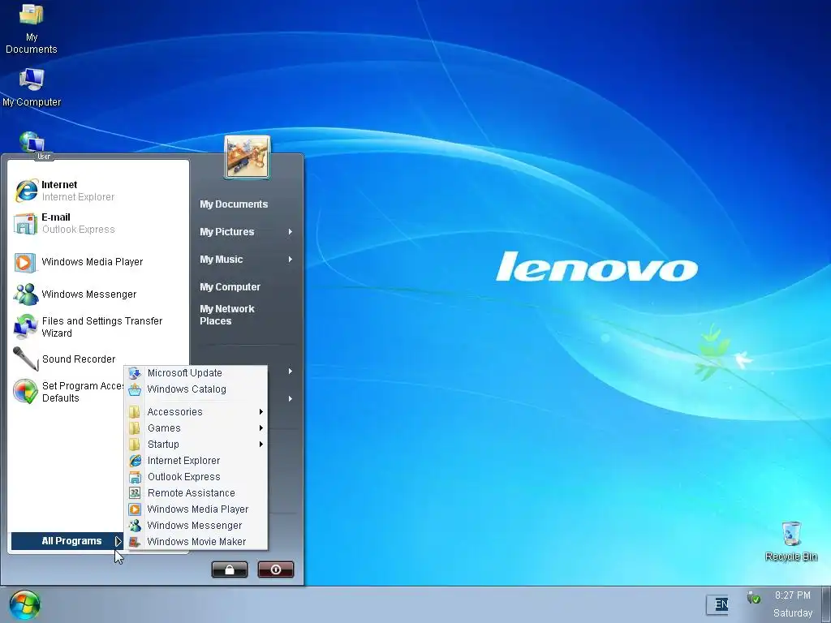This screenshot has width=831, height=623.
Task: Click the Accessories text label
Action: click(x=175, y=412)
